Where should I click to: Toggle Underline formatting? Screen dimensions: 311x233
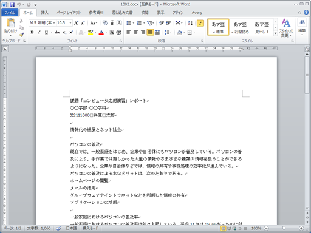click(x=46, y=32)
